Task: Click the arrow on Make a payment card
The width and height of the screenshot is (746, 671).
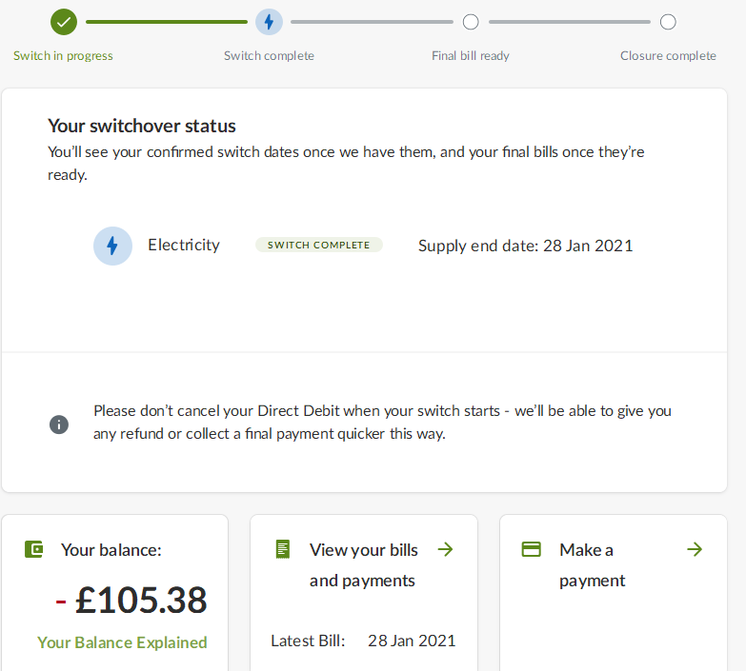Action: point(696,549)
